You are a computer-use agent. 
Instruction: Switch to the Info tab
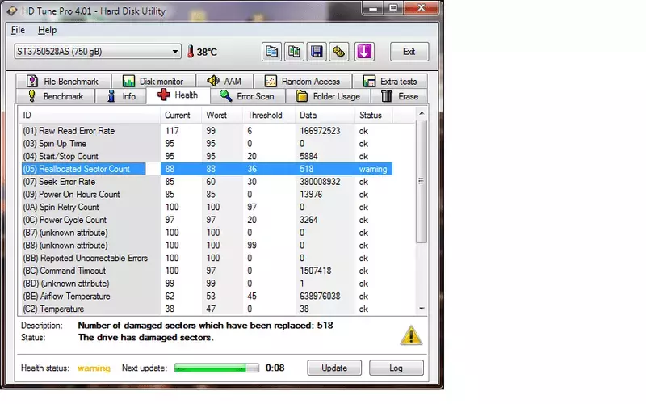(120, 96)
